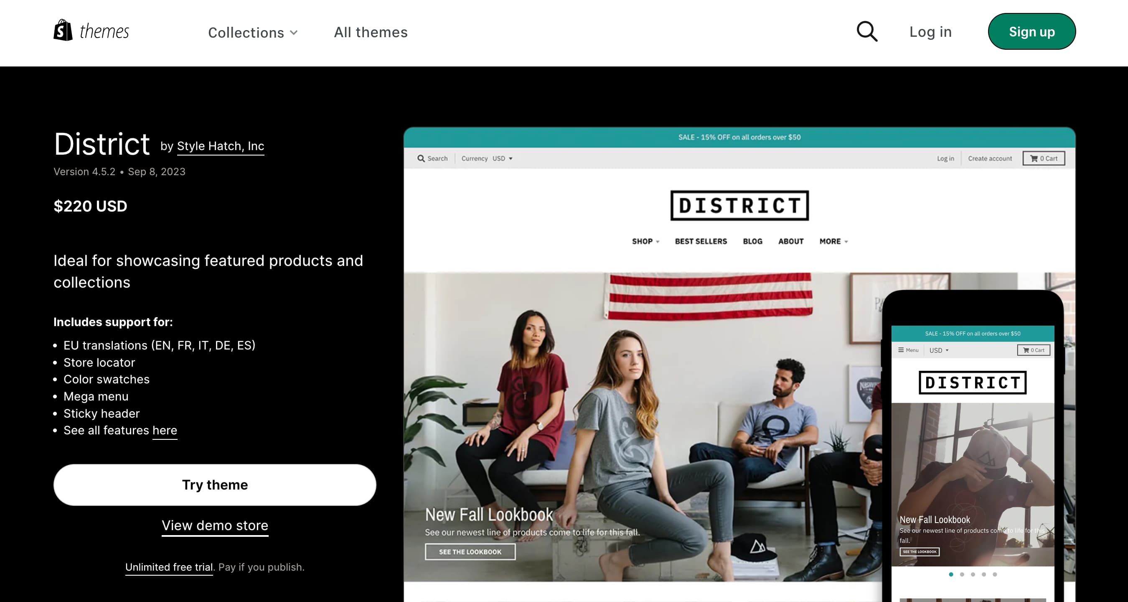Select the third carousel dot indicator
The height and width of the screenshot is (602, 1128).
pyautogui.click(x=973, y=574)
